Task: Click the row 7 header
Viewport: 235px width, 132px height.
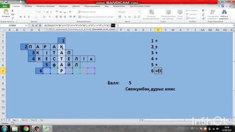Action: coord(3,71)
